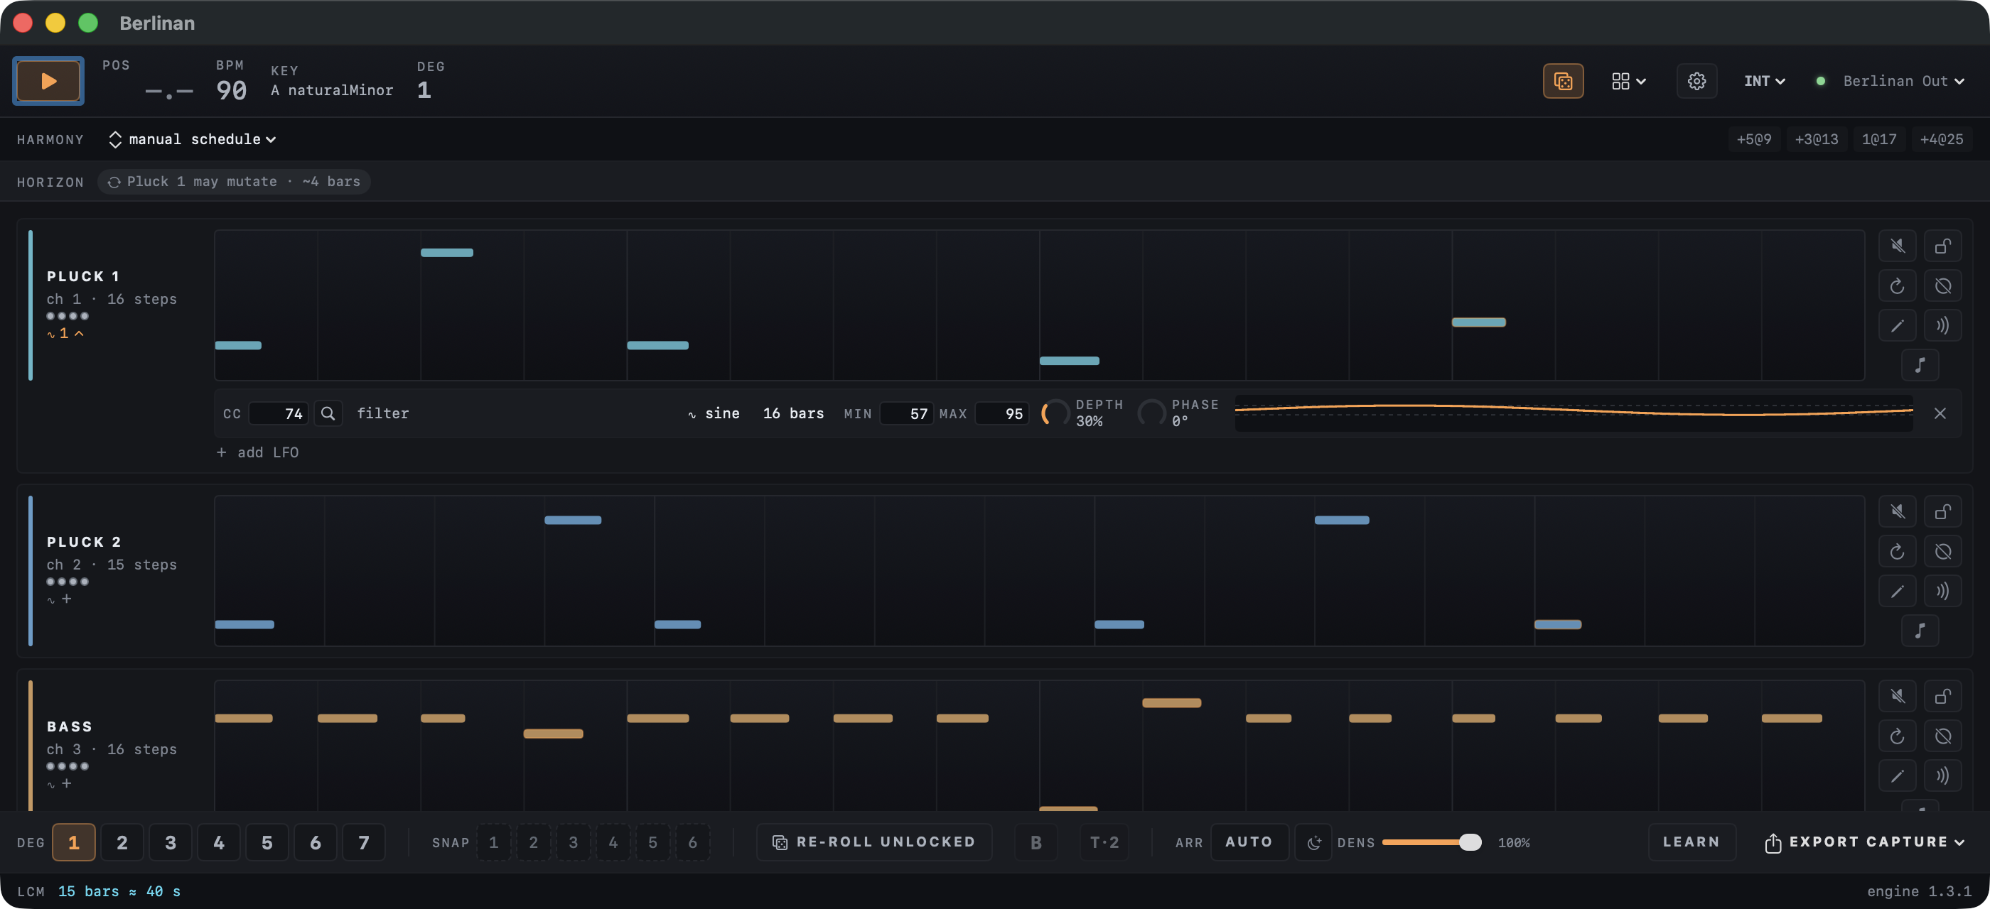
Task: Add an LFO to Bass with plus
Action: coord(60,783)
